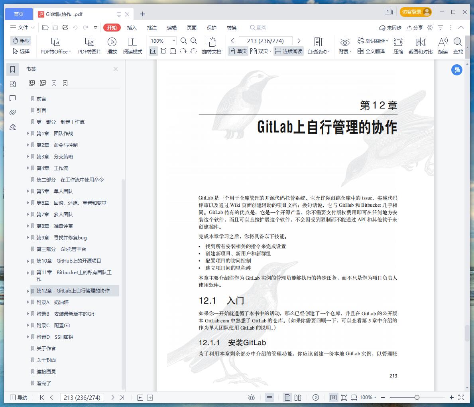Toggle the 导航 navigation pane
The height and width of the screenshot is (407, 474).
(18, 397)
